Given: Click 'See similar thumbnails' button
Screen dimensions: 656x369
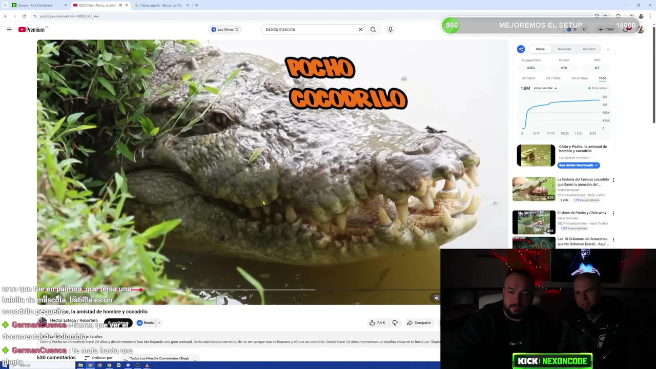Looking at the screenshot, I should [578, 165].
